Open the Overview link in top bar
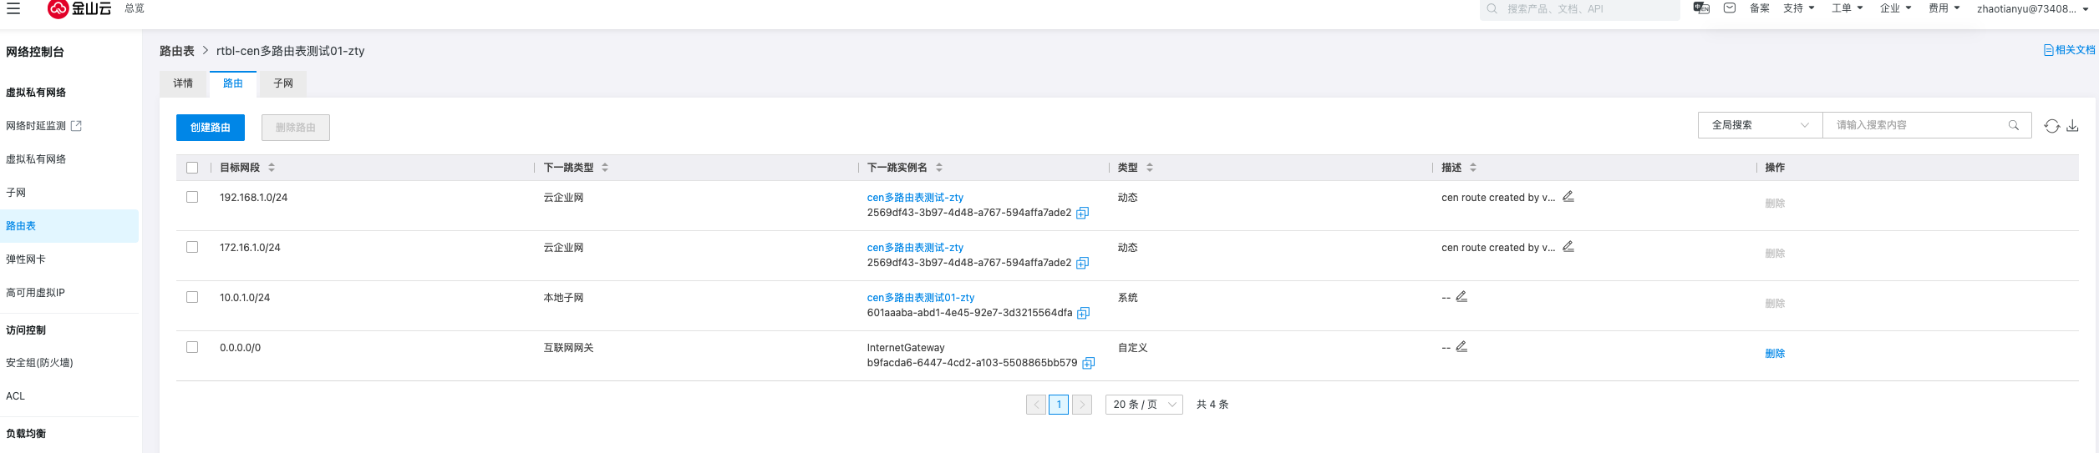The height and width of the screenshot is (453, 2099). (x=135, y=8)
